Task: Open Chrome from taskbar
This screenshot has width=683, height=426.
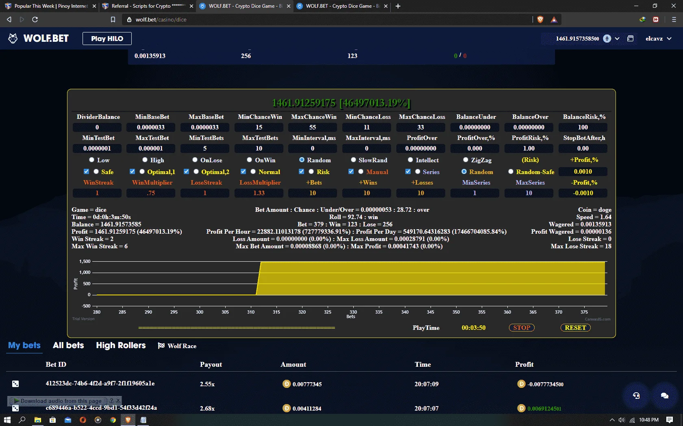Action: click(x=113, y=420)
